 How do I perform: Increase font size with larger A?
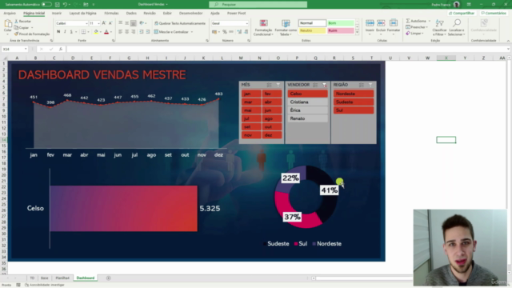pos(104,23)
